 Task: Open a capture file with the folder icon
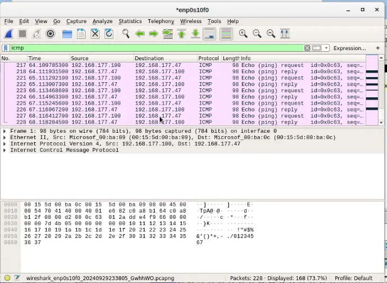point(67,34)
